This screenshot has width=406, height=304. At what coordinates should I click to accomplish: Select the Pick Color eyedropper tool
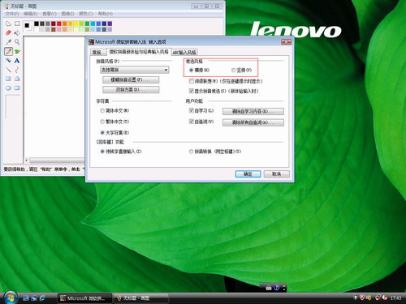point(8,42)
